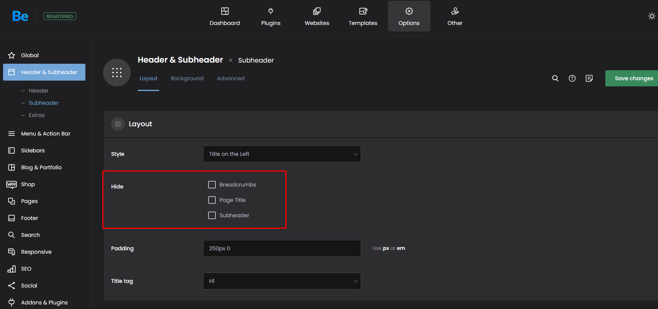This screenshot has height=309, width=658.
Task: Click the REGISTERED badge
Action: [x=60, y=16]
